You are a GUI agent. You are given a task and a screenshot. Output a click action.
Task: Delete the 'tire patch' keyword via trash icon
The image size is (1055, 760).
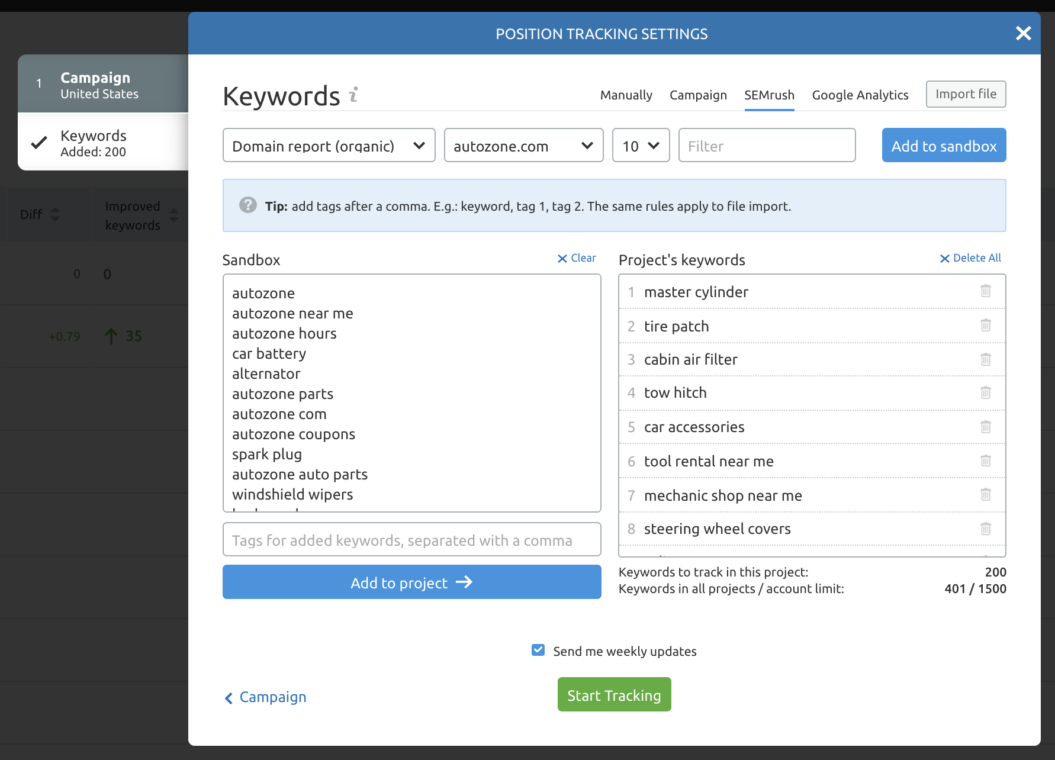point(986,325)
